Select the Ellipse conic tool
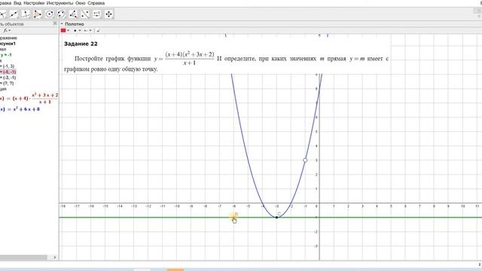The width and height of the screenshot is (482, 271). point(61,14)
